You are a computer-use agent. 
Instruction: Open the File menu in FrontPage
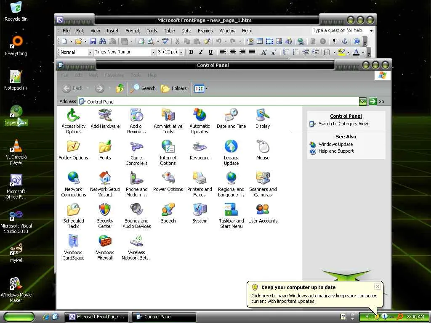click(66, 31)
